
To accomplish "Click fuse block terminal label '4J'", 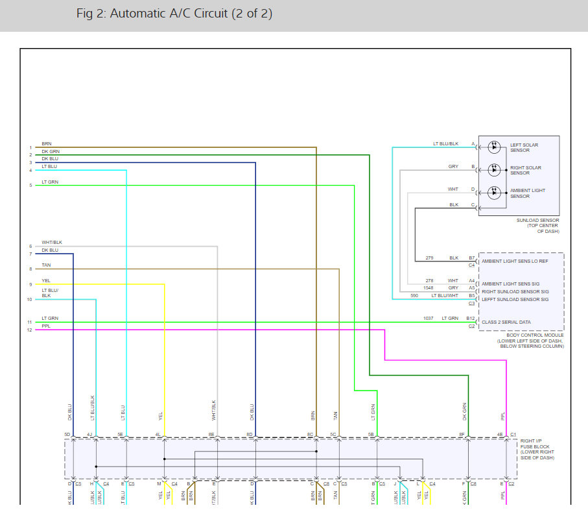I will (x=89, y=434).
